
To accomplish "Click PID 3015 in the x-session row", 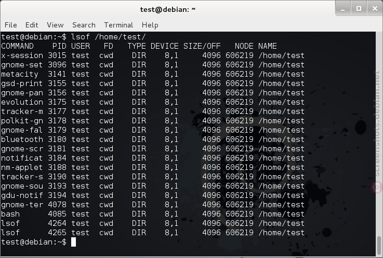I will click(57, 55).
